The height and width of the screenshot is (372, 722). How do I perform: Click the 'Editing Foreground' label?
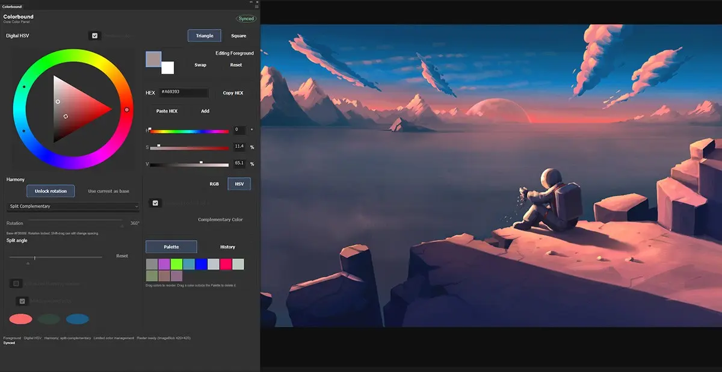tap(235, 53)
